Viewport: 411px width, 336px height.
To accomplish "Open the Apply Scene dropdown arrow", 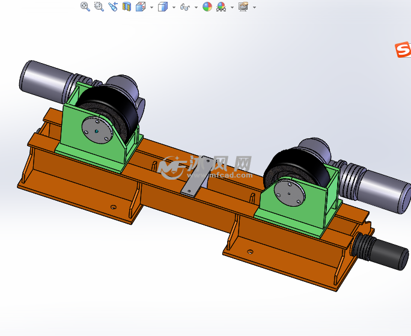I will 232,7.
